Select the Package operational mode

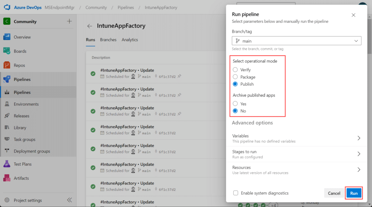click(x=235, y=77)
